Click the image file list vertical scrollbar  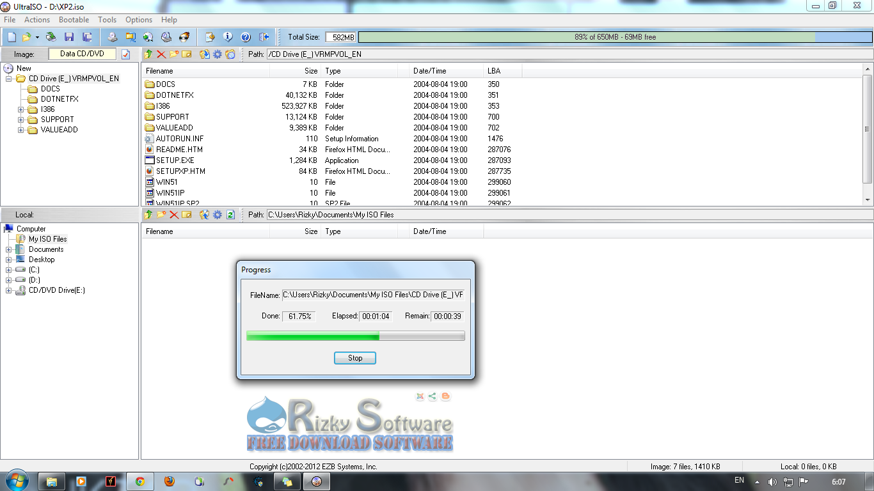click(x=868, y=134)
